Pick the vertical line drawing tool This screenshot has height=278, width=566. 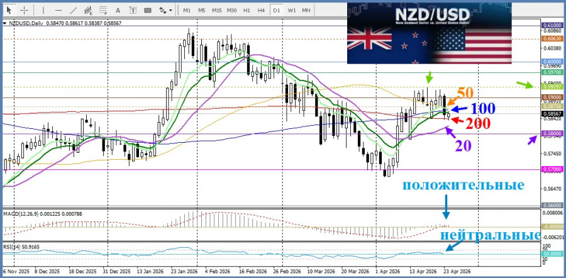point(43,10)
